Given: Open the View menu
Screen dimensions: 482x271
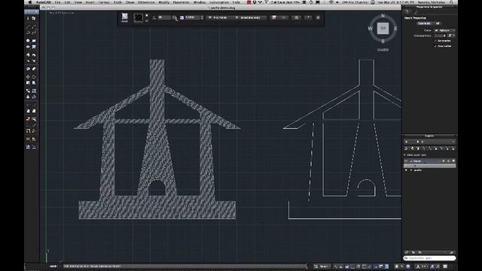Looking at the screenshot, I should (78, 2).
